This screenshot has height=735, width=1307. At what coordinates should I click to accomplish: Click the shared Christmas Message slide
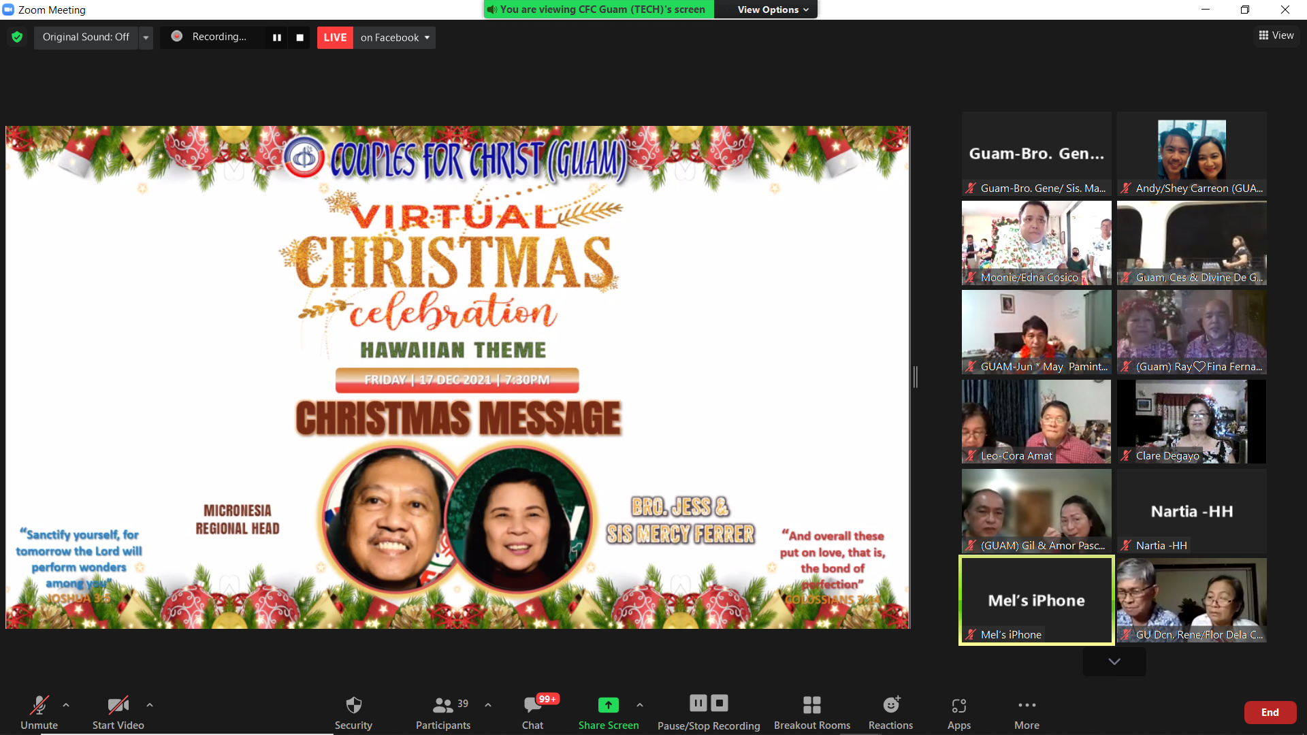pyautogui.click(x=457, y=377)
